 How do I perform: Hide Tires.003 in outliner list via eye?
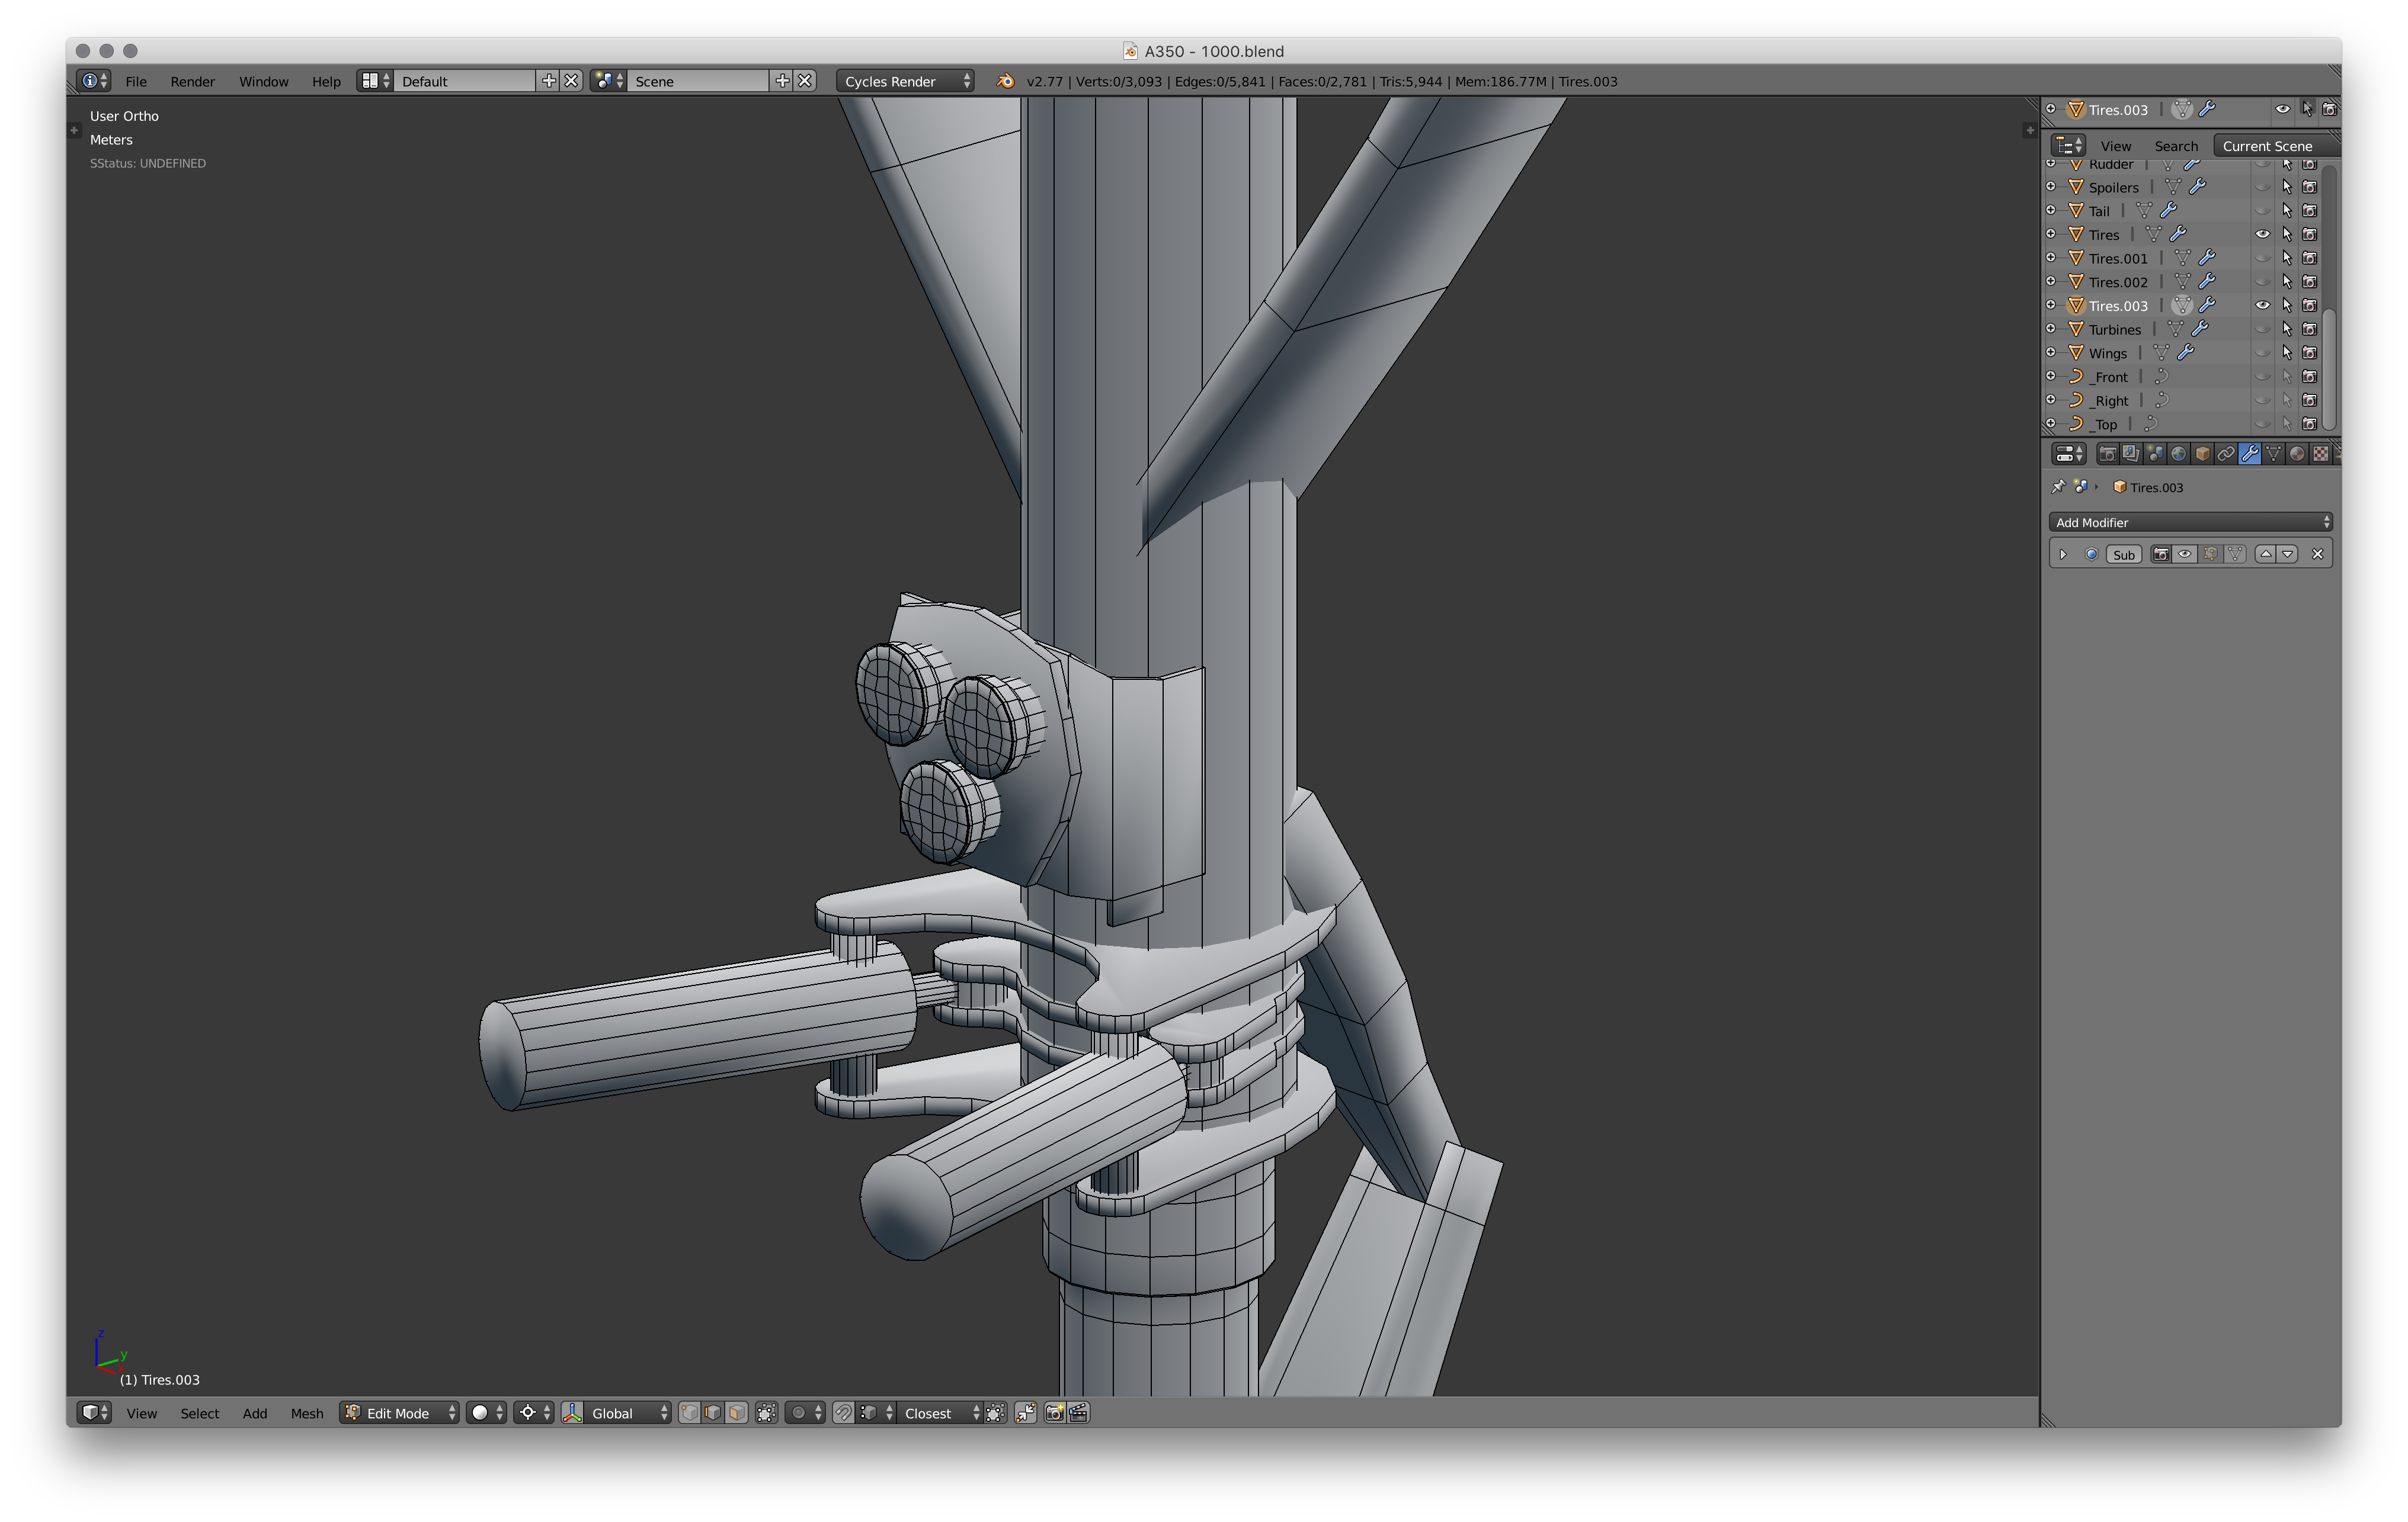2262,305
